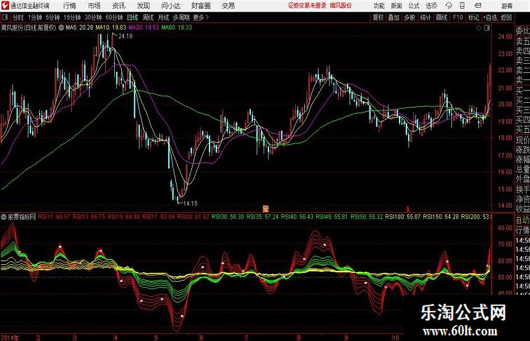Open the 版面 menu
The image size is (530, 341).
pos(396,6)
